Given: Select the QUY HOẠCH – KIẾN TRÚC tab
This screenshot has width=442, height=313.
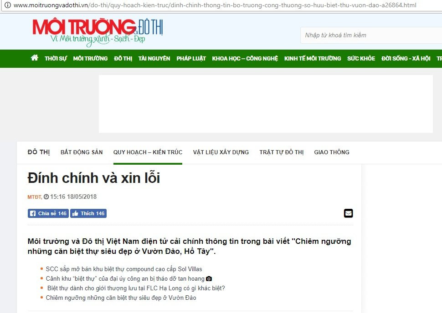Looking at the screenshot, I should point(148,152).
